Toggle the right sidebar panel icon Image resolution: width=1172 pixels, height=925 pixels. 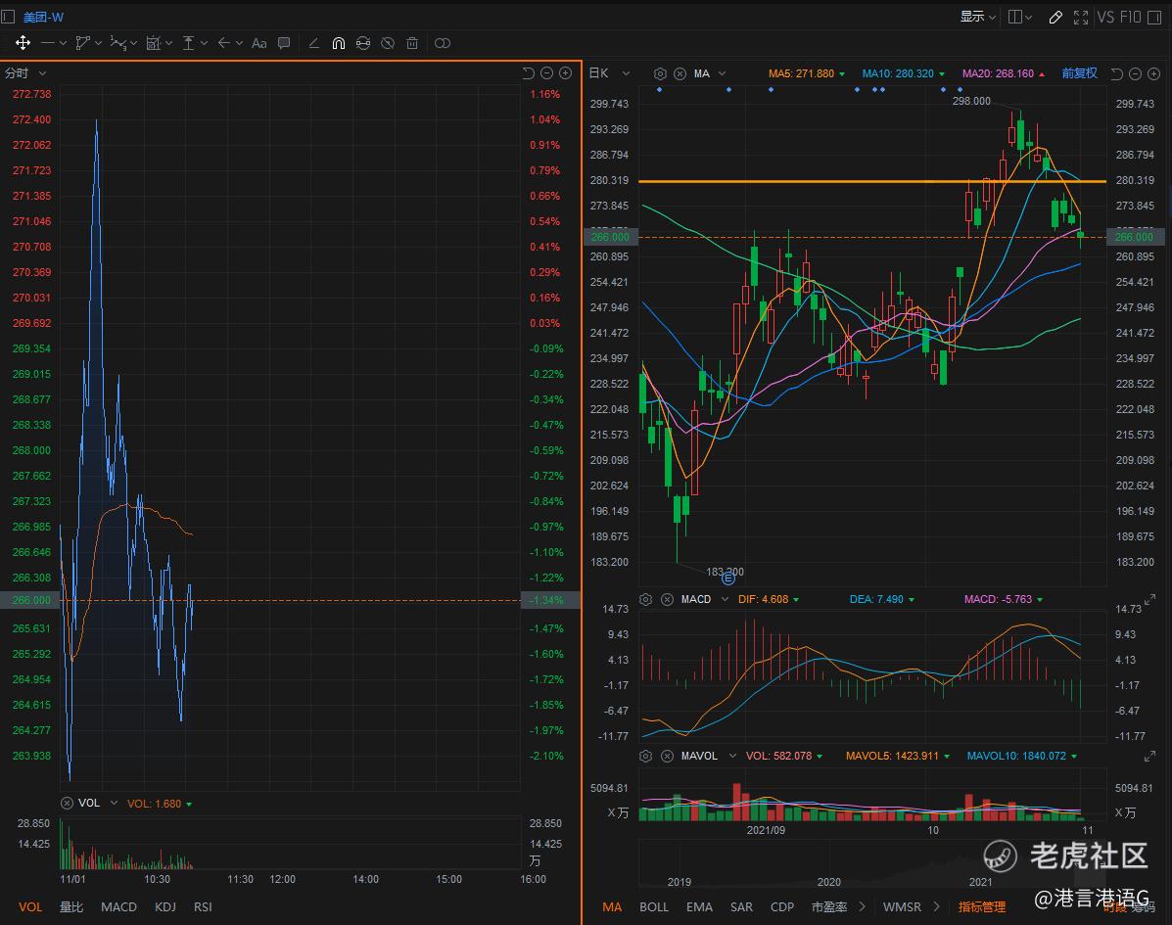(1154, 18)
